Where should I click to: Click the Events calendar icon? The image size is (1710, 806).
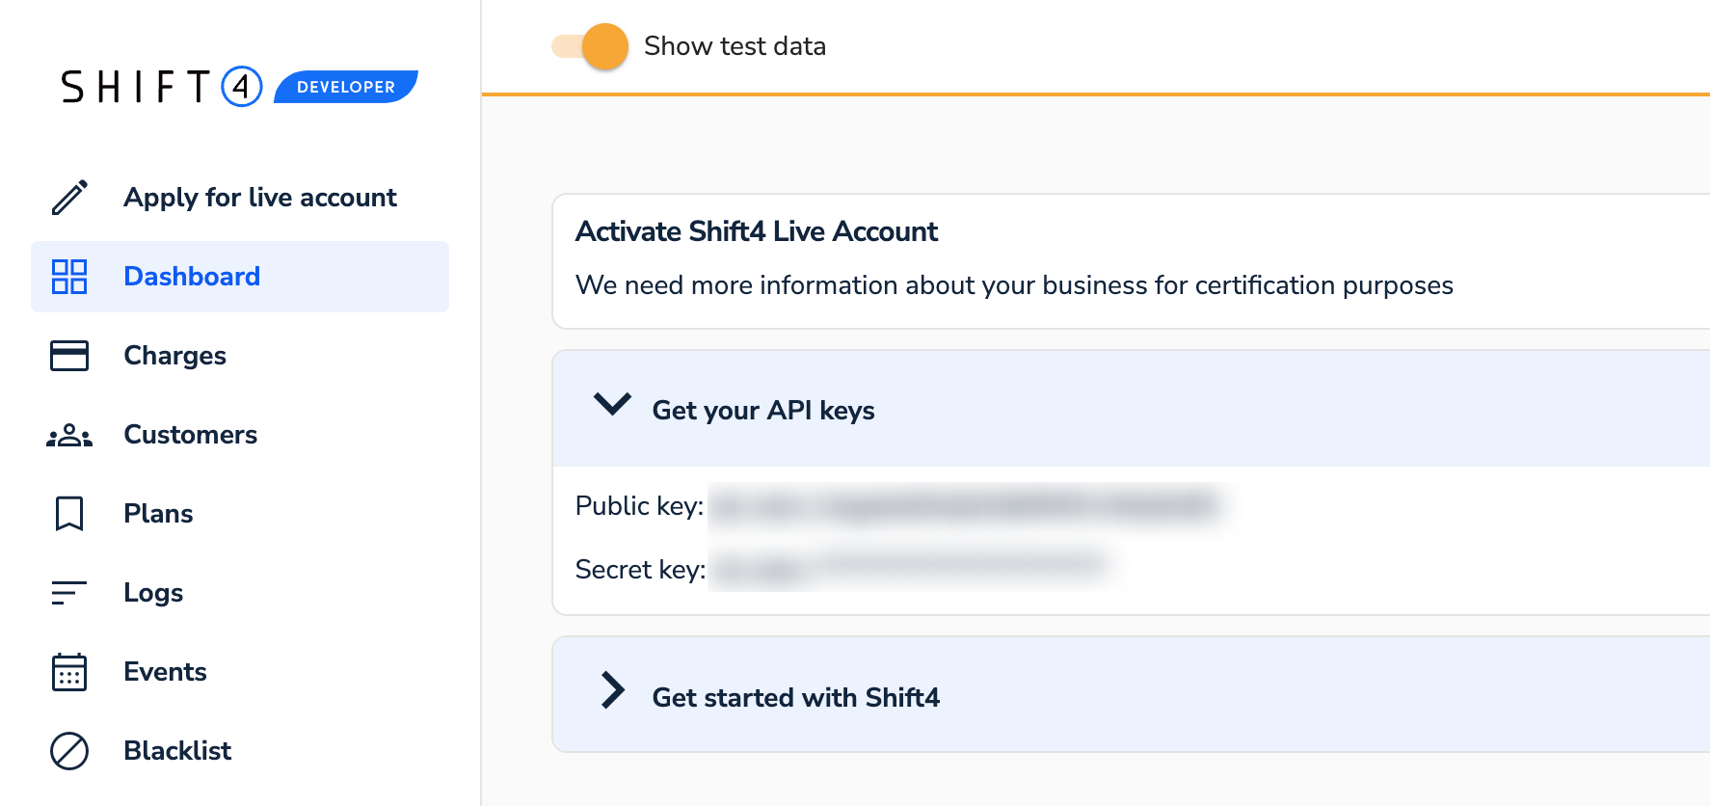point(69,672)
